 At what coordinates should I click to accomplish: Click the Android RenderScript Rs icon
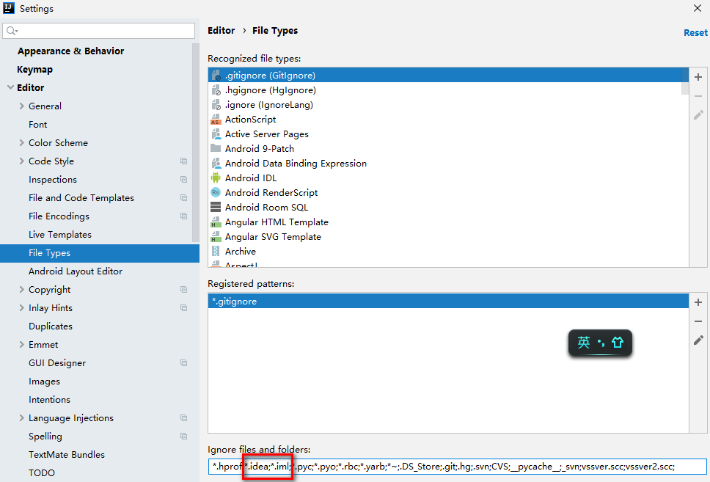(x=216, y=192)
